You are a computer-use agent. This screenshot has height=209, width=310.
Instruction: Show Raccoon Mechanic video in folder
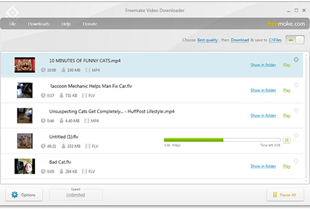coord(263,91)
